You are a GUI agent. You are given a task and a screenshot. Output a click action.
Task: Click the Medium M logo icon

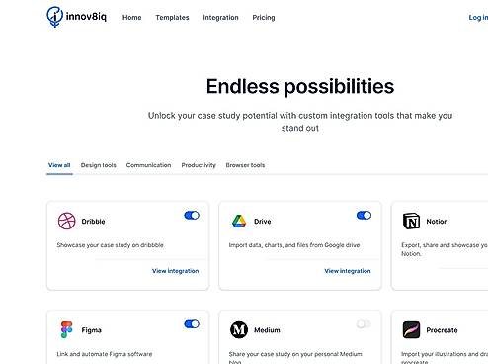point(239,329)
